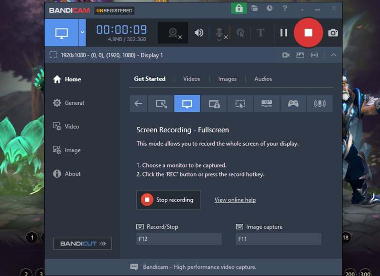
Task: Select HDMI device recording mode
Action: pos(266,103)
